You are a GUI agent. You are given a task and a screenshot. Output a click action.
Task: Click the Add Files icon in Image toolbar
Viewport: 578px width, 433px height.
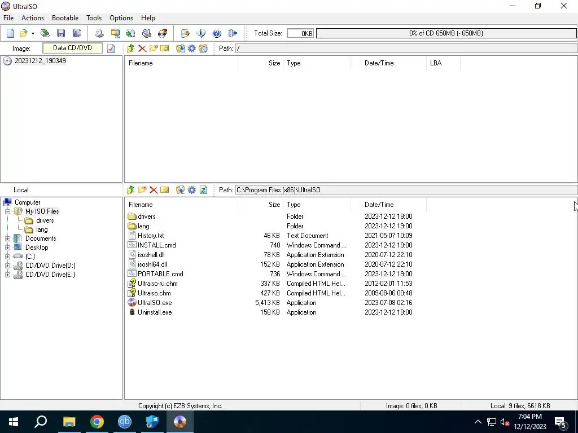coord(180,48)
